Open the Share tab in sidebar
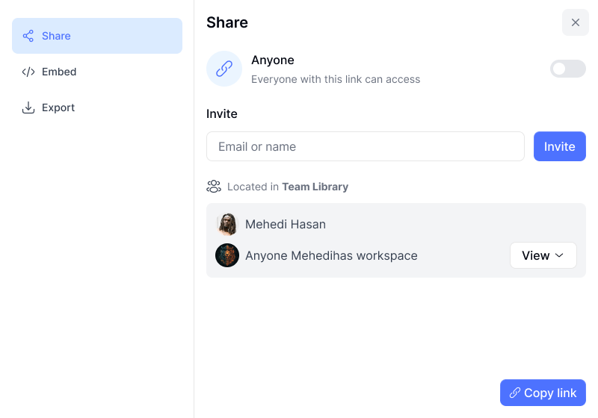The height and width of the screenshot is (418, 598). [97, 36]
